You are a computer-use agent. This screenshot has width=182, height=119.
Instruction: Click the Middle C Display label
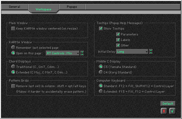108,61
